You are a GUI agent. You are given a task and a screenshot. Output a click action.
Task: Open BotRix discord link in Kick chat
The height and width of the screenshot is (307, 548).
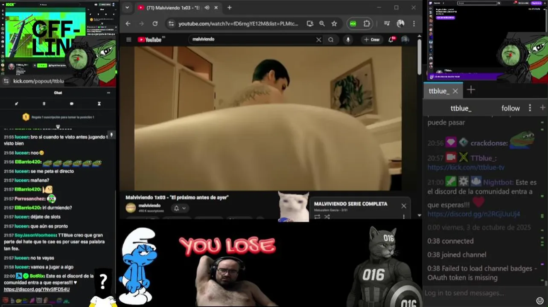[37, 290]
